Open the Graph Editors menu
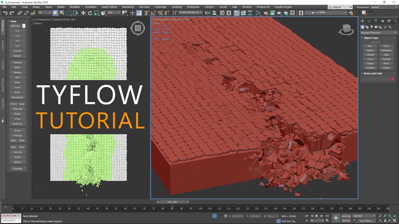 109,7
